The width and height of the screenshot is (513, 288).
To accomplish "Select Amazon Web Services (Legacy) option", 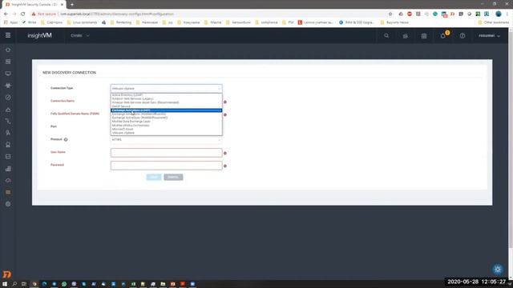I will [x=166, y=98].
